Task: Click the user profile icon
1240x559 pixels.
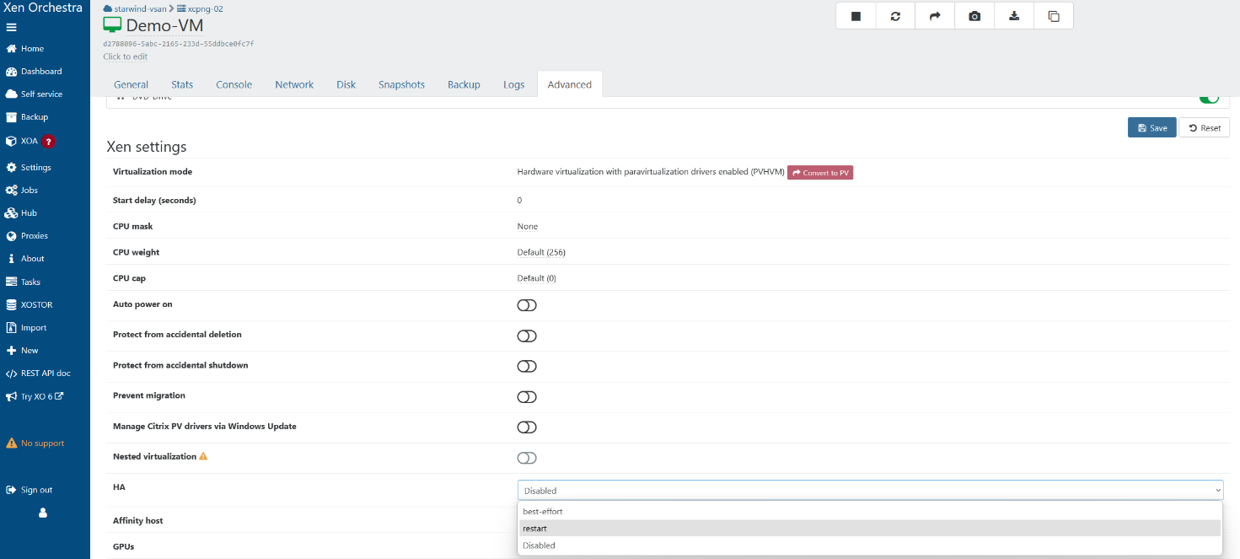Action: 43,513
